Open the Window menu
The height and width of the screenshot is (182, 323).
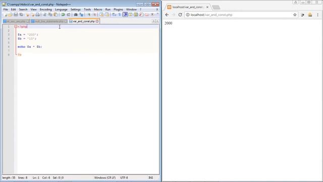[131, 10]
